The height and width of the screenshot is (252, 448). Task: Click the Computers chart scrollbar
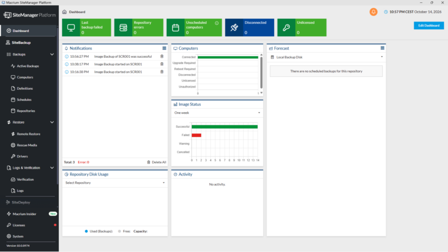pyautogui.click(x=261, y=72)
